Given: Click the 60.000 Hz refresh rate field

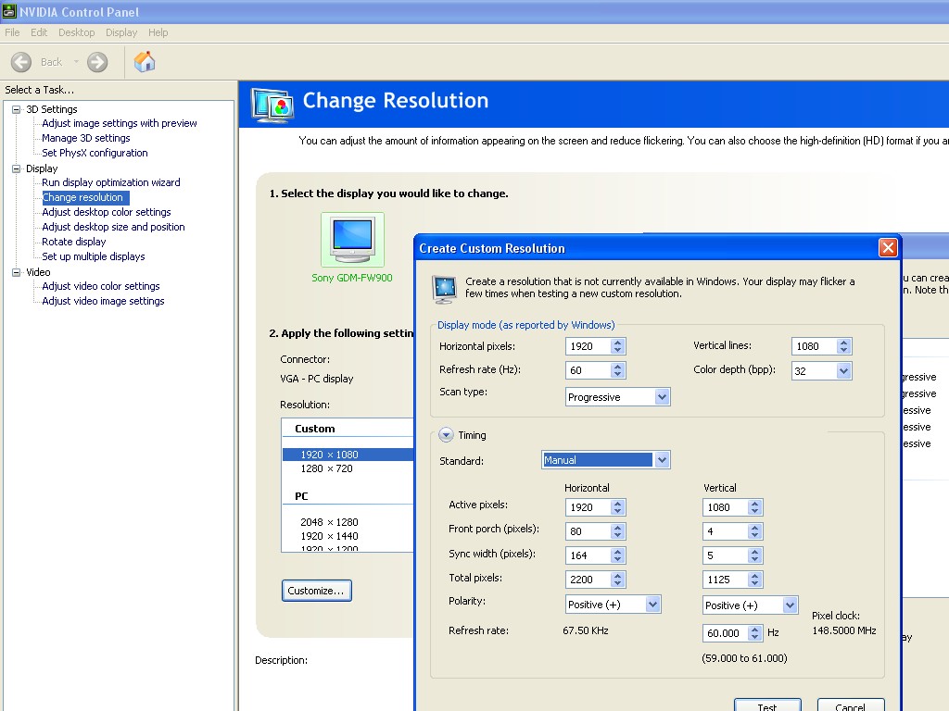Looking at the screenshot, I should click(x=725, y=633).
